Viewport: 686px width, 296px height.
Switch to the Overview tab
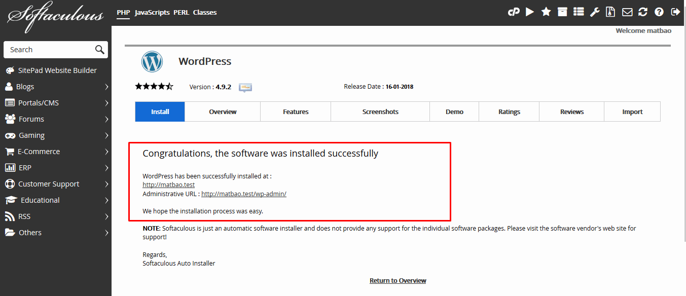point(223,112)
